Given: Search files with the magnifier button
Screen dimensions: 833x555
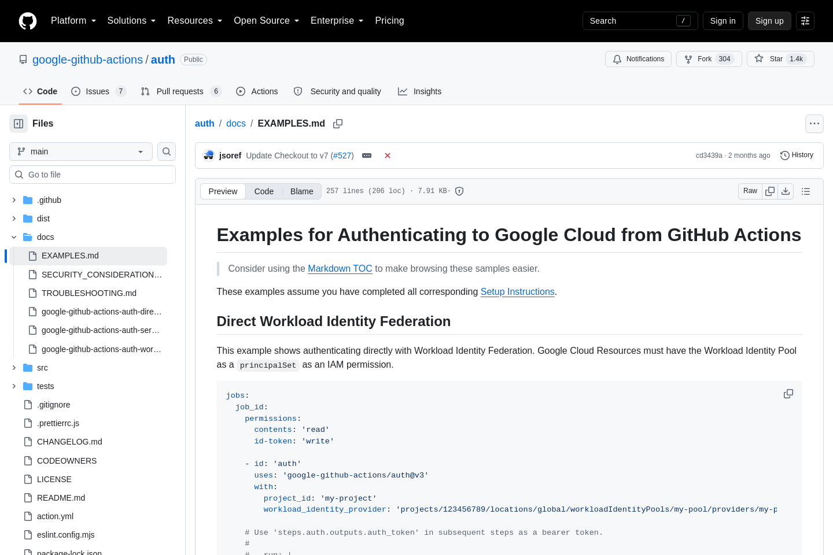Looking at the screenshot, I should [167, 151].
